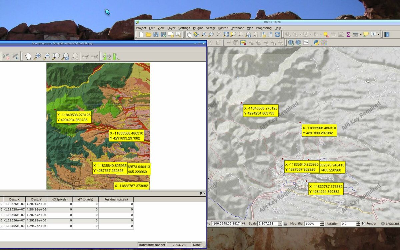The image size is (400, 250).
Task: Toggle mouse extents display beside coordinates
Action: [244, 223]
